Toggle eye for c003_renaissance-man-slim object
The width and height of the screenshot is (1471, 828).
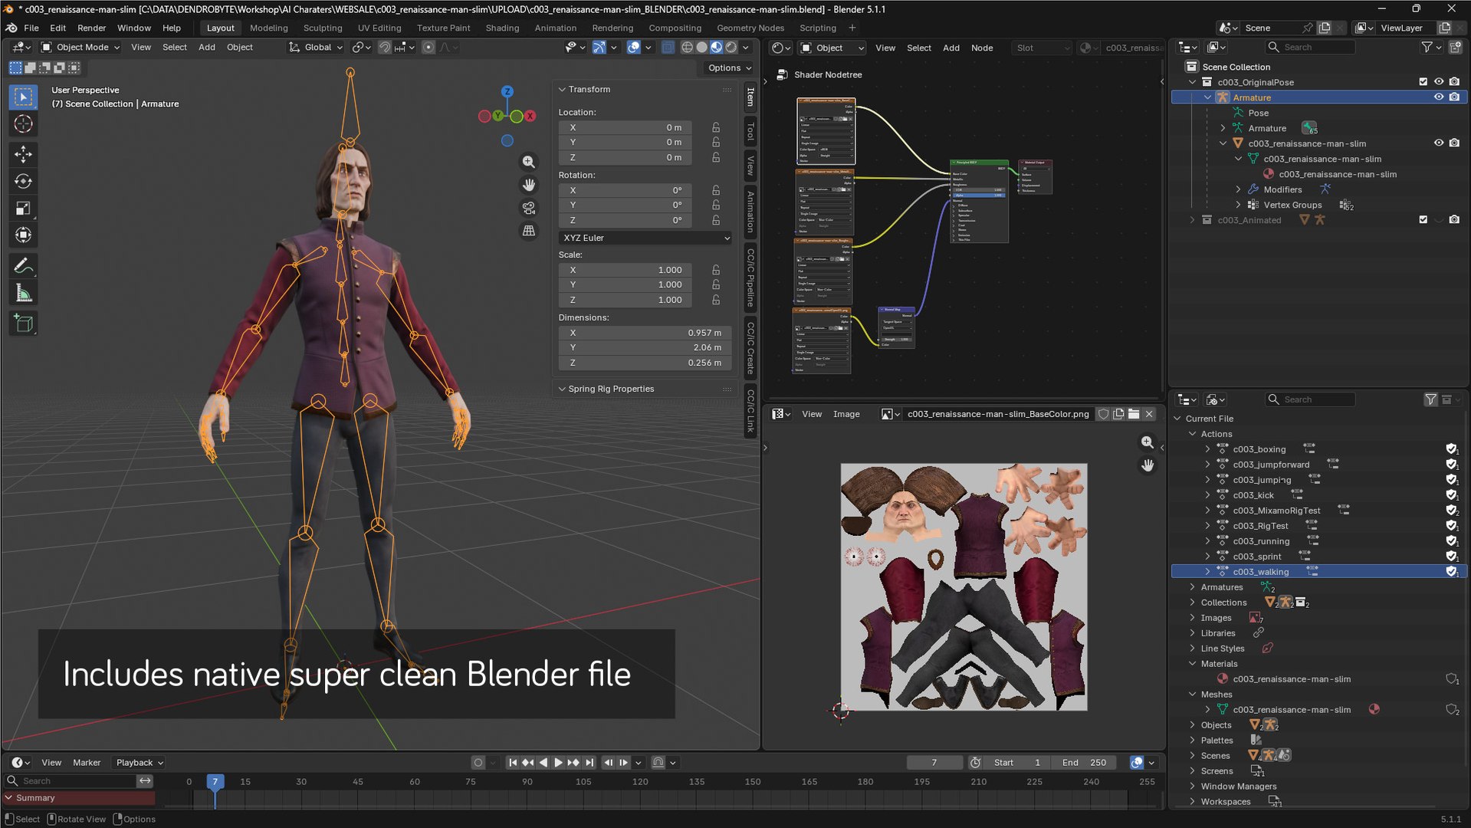click(1439, 143)
